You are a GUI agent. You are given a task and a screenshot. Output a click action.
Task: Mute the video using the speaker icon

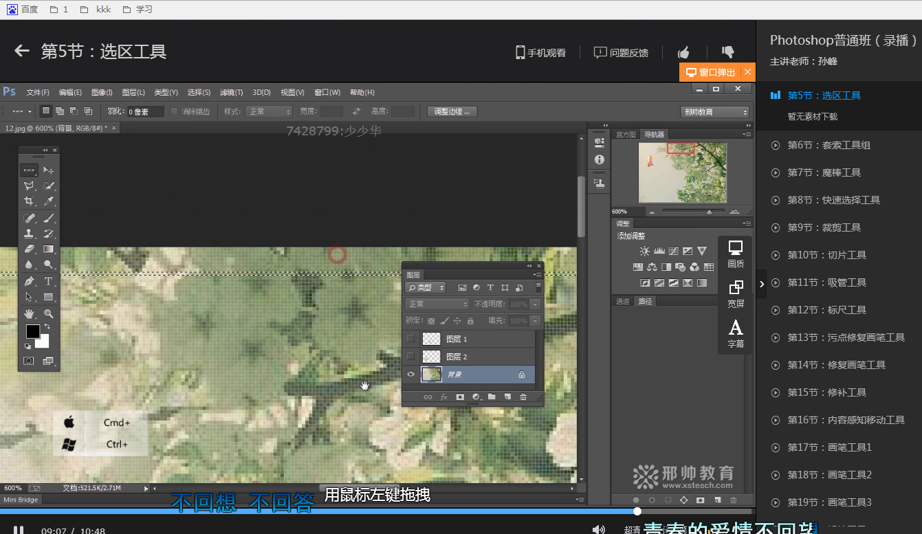pos(598,529)
